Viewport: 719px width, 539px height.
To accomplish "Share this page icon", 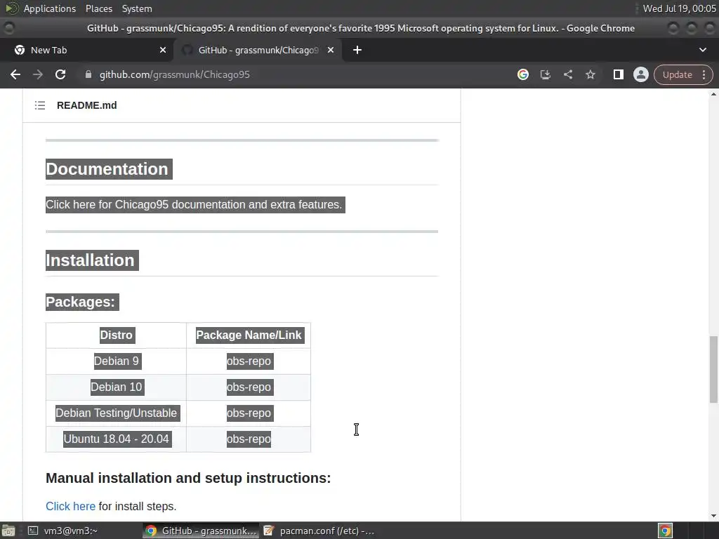I will pos(567,74).
